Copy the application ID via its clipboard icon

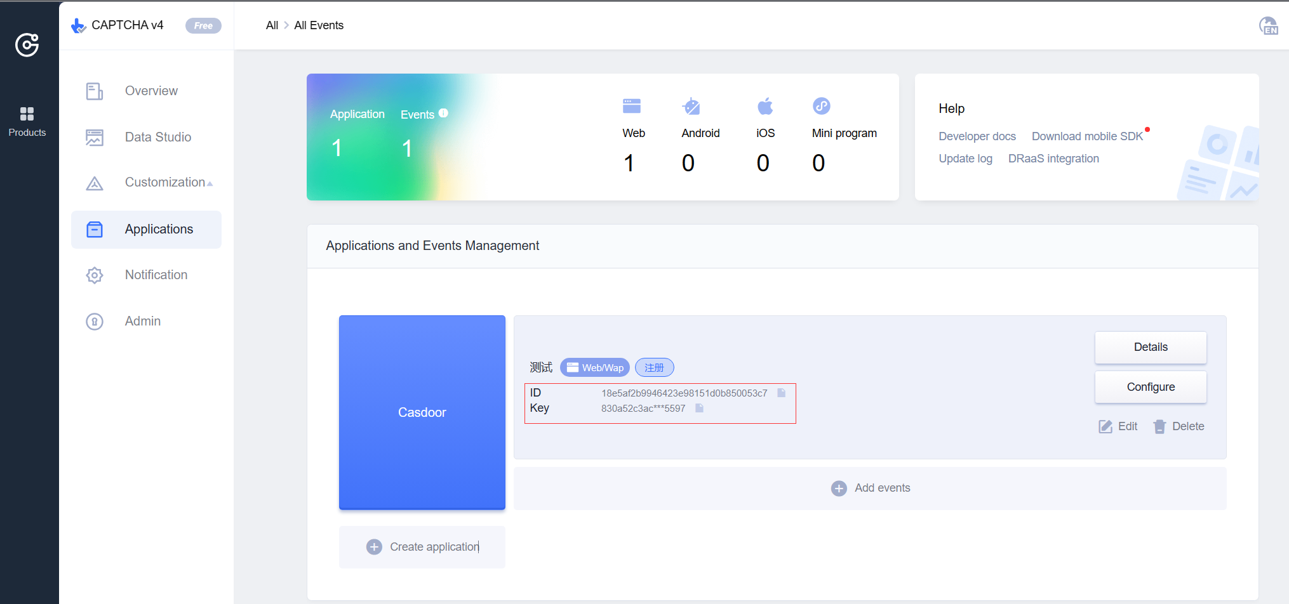click(780, 393)
